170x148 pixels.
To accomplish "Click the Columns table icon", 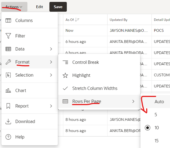I will (x=8, y=20).
